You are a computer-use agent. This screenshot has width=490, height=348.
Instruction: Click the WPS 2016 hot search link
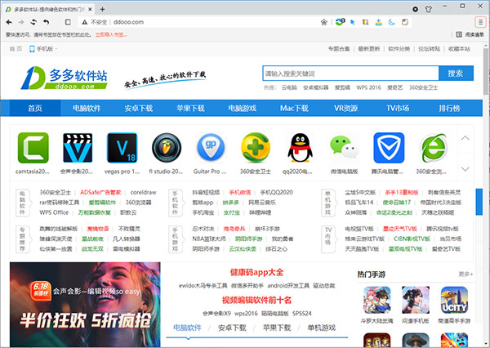368,87
